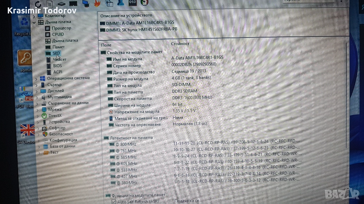Open the flame stability test icon
This screenshot has width=364, height=204.
[x=97, y=3]
